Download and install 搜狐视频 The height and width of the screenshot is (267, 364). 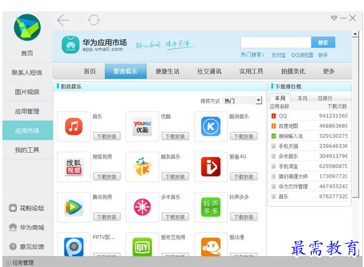coord(107,177)
